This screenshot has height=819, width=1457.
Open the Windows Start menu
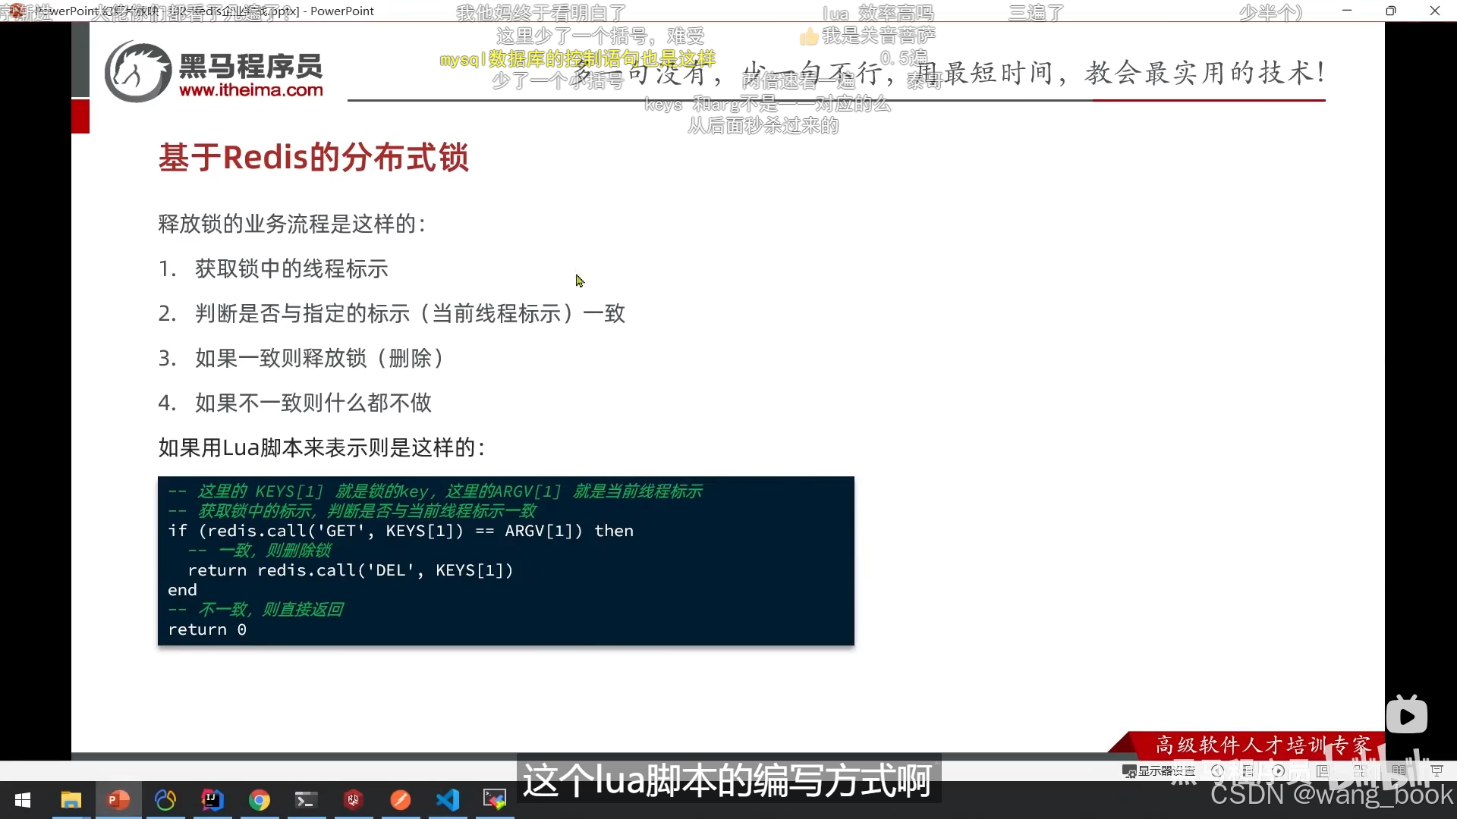pyautogui.click(x=23, y=800)
